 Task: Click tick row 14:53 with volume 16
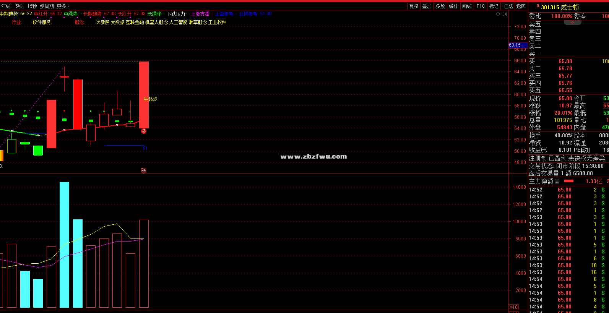pos(567,272)
